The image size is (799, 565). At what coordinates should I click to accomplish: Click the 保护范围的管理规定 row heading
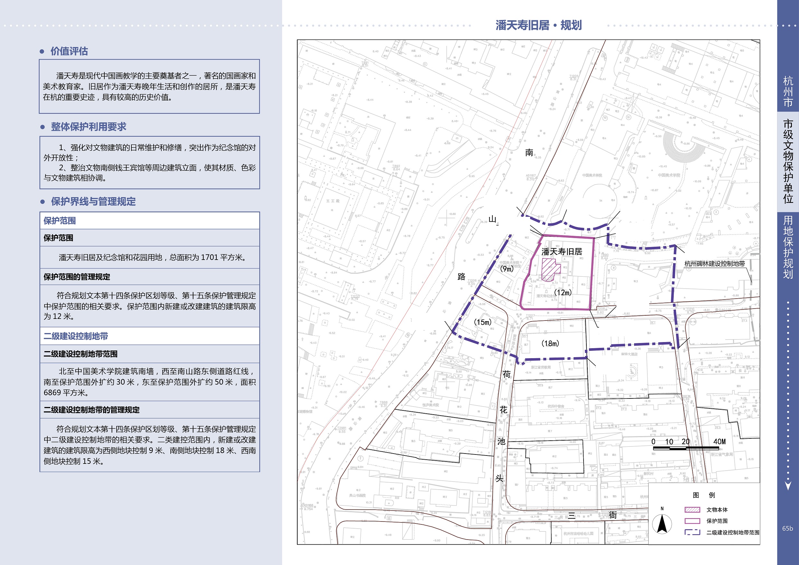77,277
